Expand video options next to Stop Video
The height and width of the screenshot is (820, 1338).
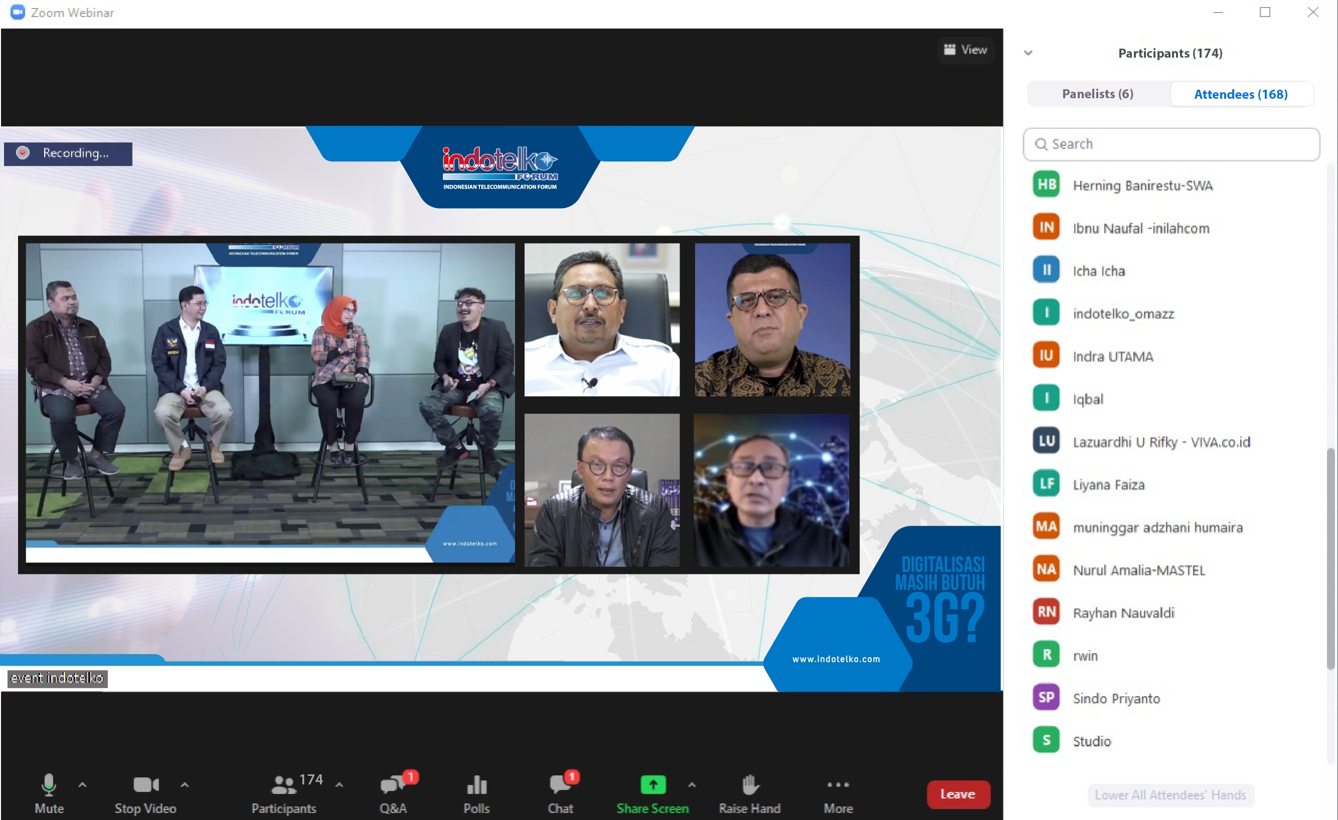pyautogui.click(x=184, y=785)
